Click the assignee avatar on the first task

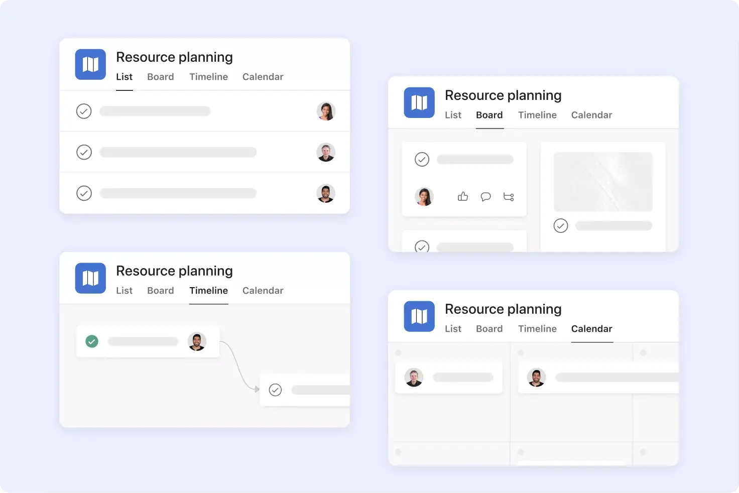point(326,111)
